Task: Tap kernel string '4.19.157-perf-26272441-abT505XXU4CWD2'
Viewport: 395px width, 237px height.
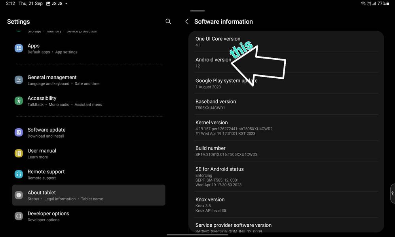Action: coord(234,129)
